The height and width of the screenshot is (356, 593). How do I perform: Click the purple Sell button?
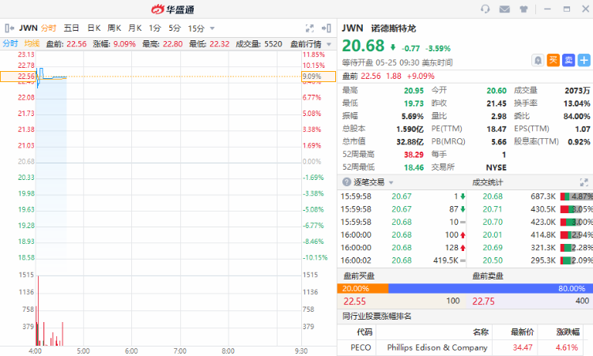(x=568, y=61)
